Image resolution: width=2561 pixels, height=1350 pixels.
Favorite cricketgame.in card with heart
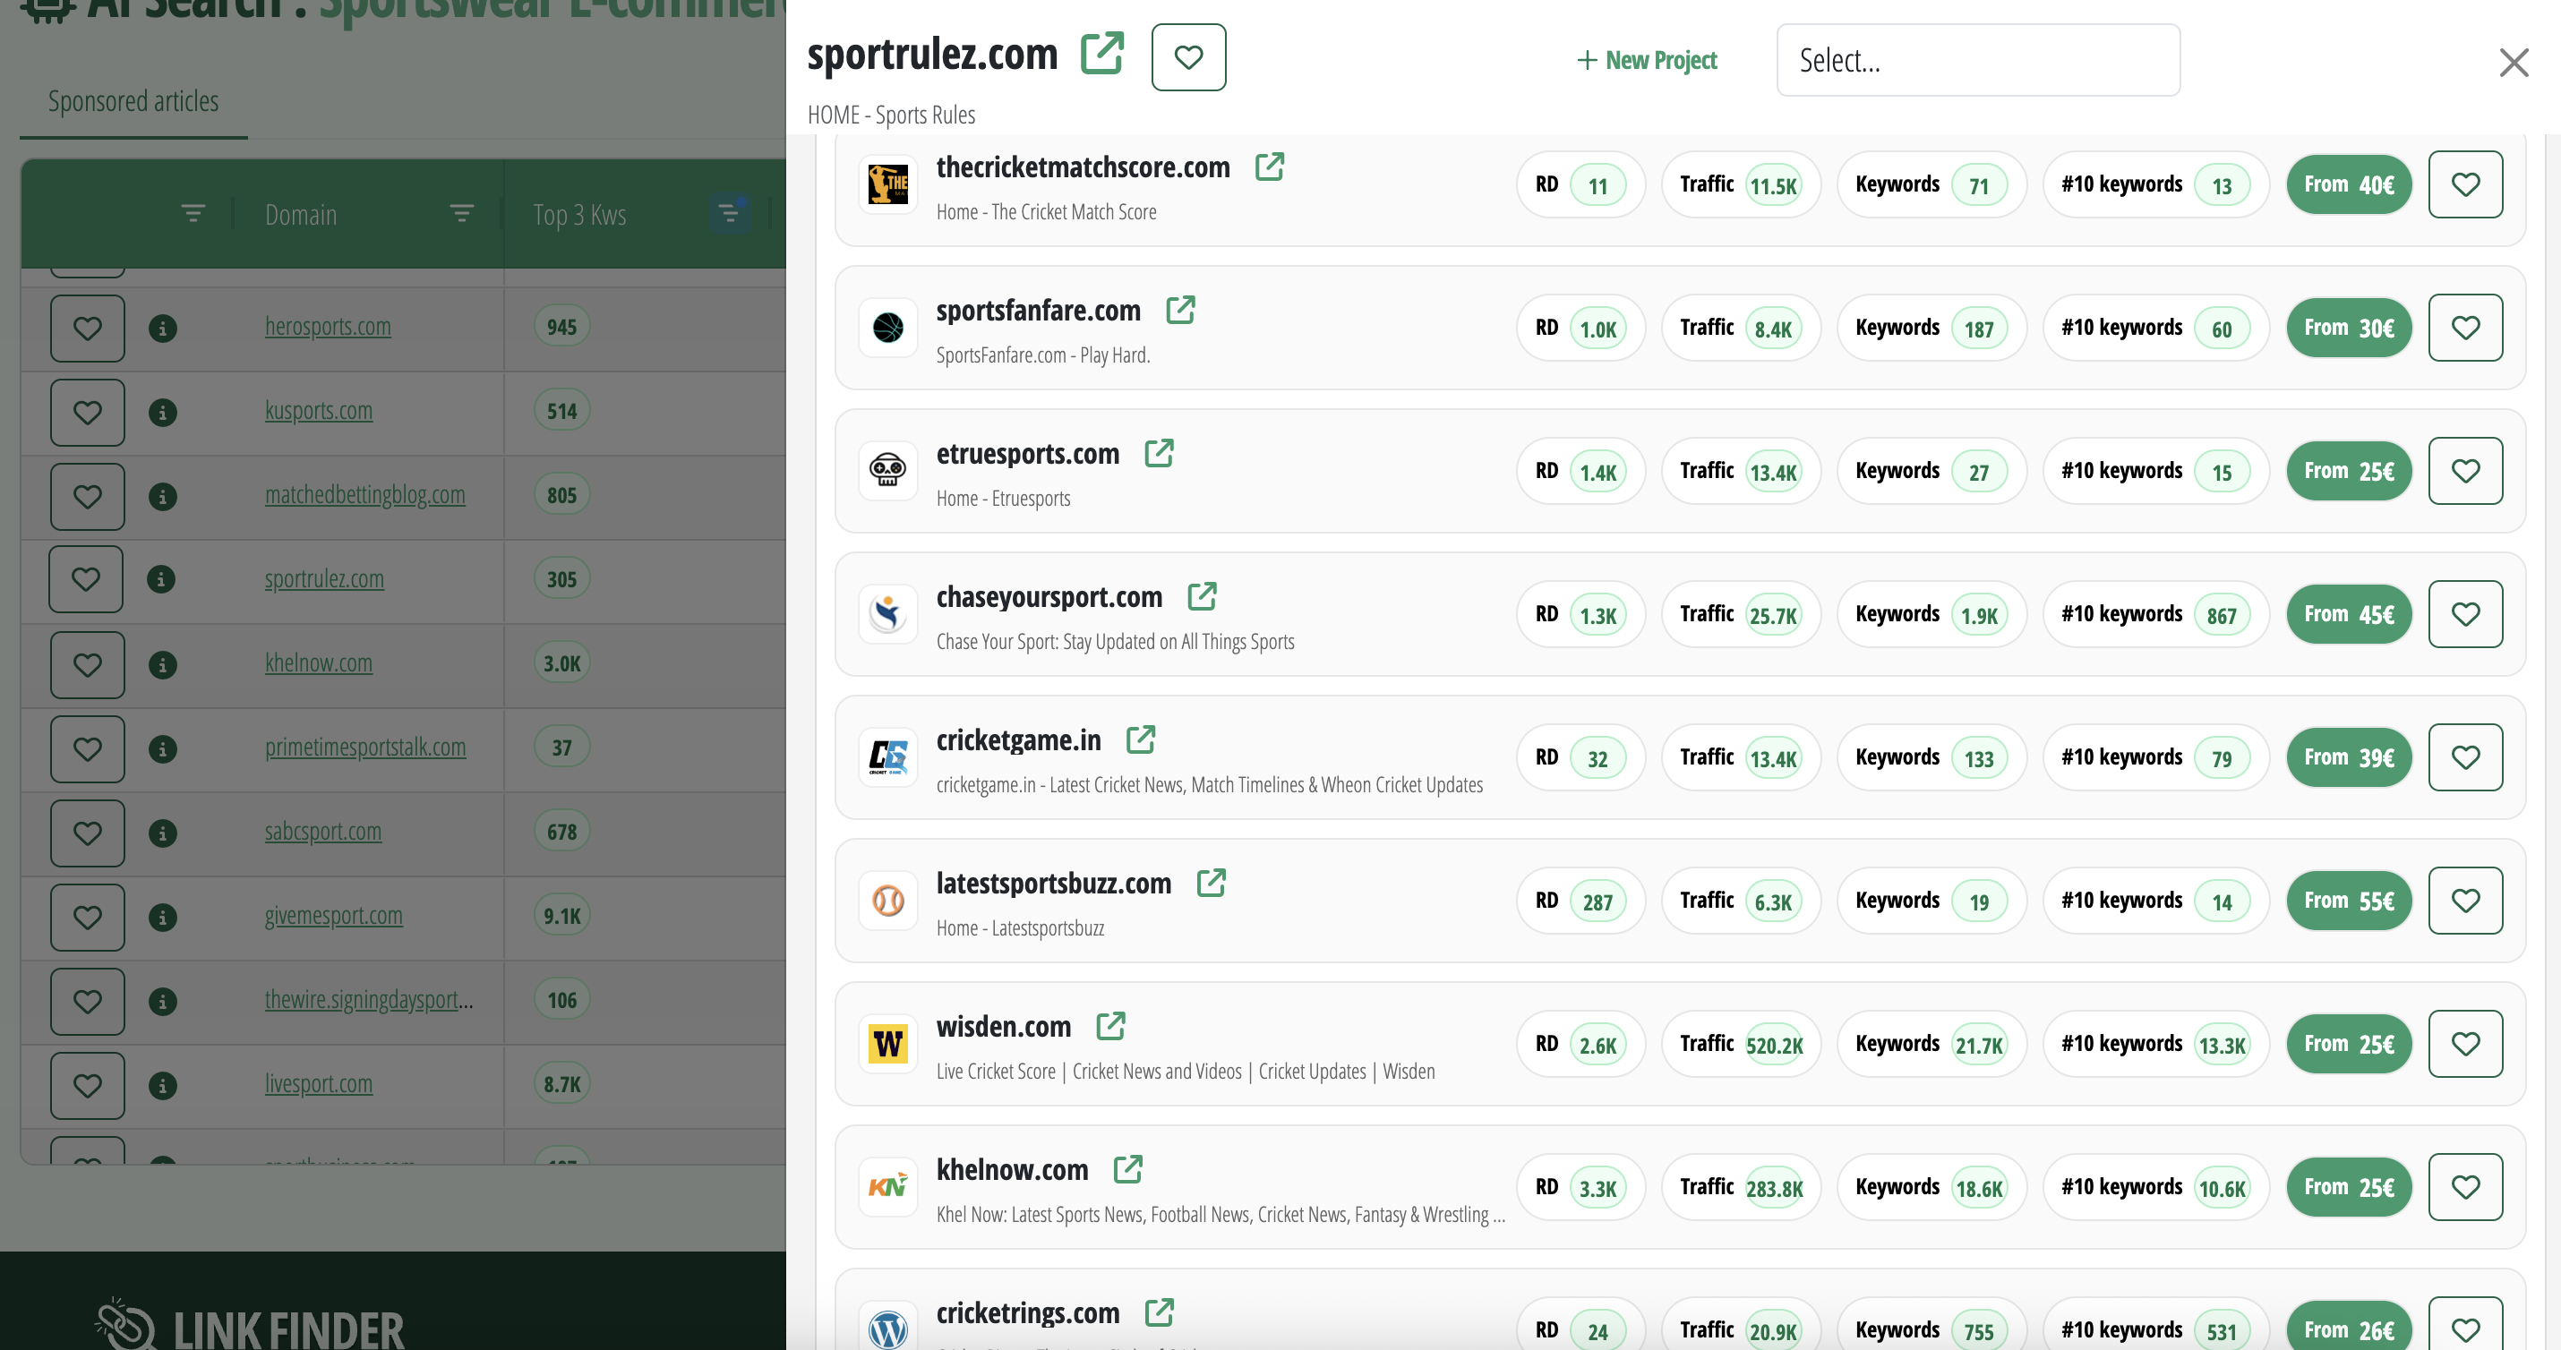[2464, 756]
